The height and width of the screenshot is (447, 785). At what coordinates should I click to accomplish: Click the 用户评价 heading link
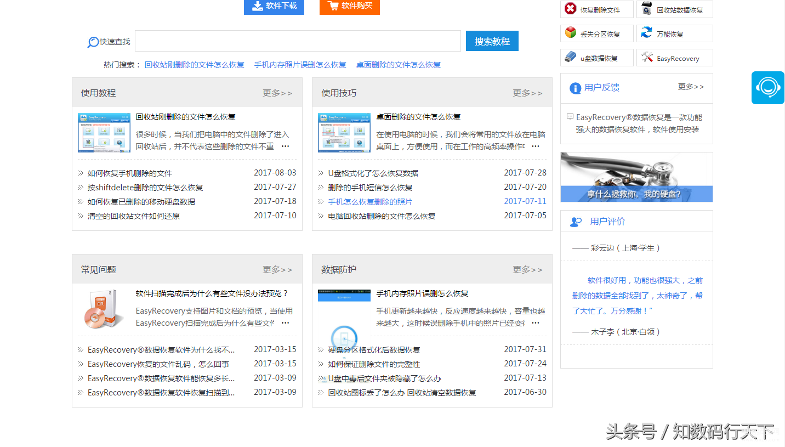[x=607, y=222]
